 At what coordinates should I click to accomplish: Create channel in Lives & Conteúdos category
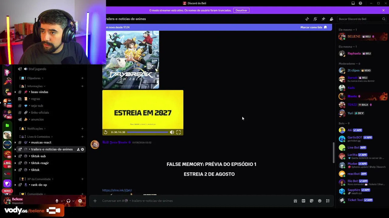point(82,137)
